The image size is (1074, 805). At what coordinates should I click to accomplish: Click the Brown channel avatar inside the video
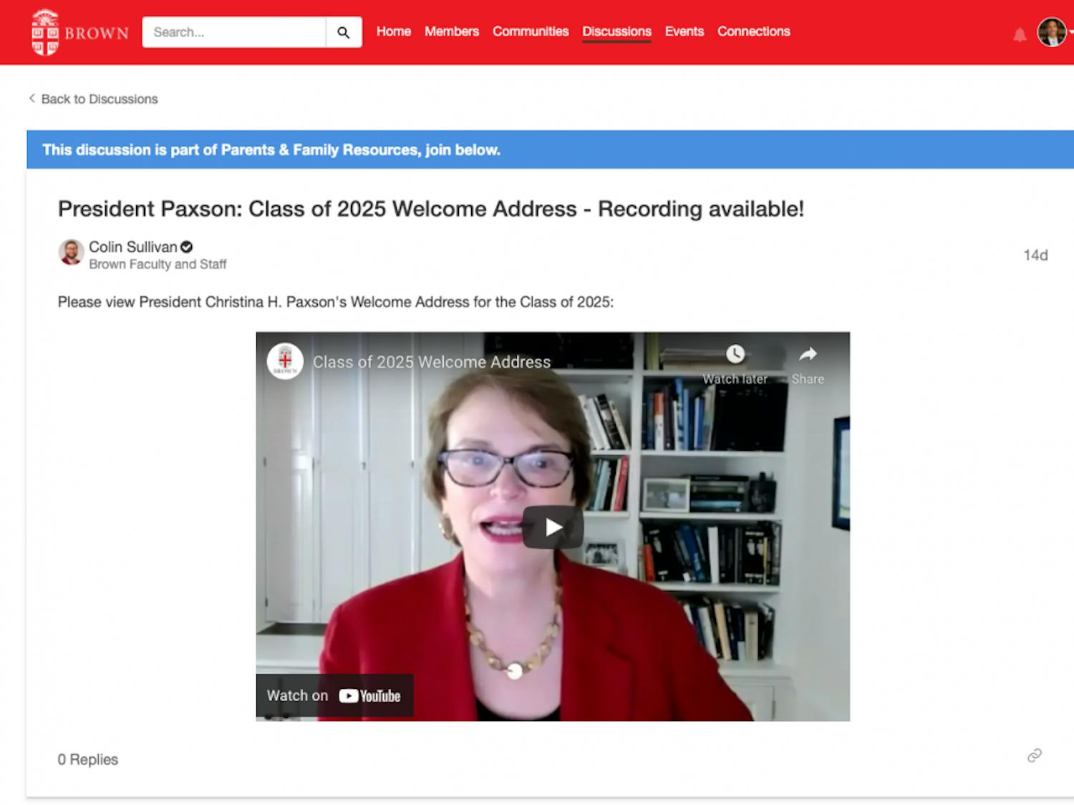click(285, 361)
